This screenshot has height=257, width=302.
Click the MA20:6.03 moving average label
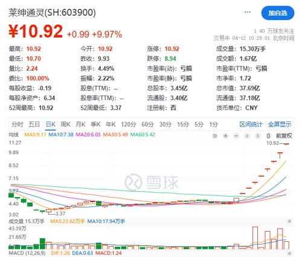point(88,135)
